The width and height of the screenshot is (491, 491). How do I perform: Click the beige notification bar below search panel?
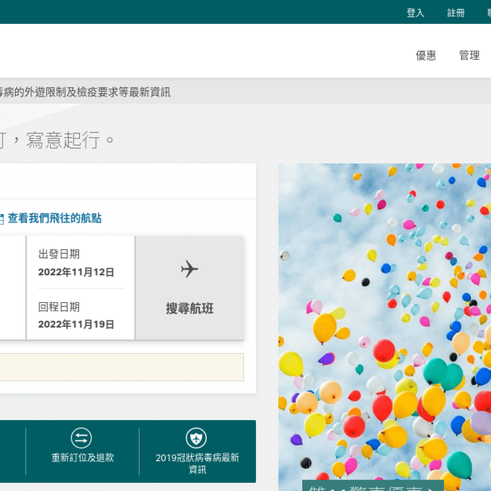[x=122, y=367]
